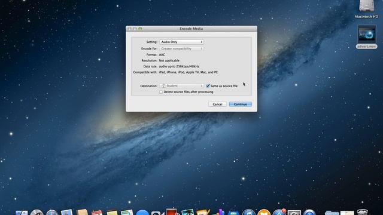Click the data rate value audio up to 256kbps/48kHz
Viewport: 383px width, 215px height.
click(179, 66)
